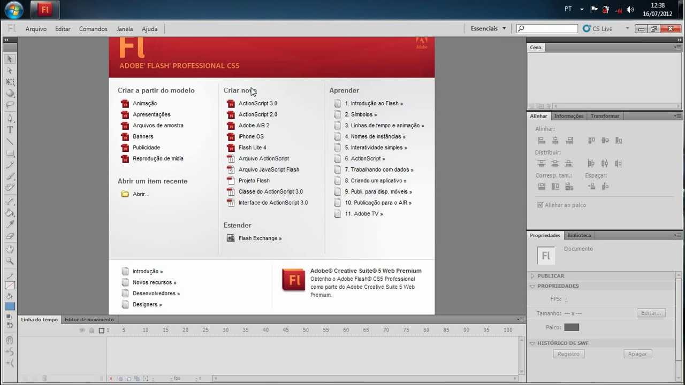Screen dimensions: 685x385
Task: Select the Bone tool
Action: [10, 202]
